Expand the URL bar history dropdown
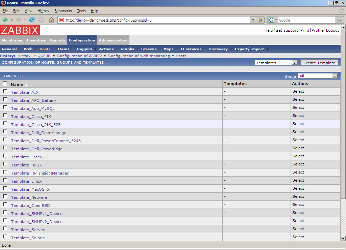346x250 pixels. 253,20
